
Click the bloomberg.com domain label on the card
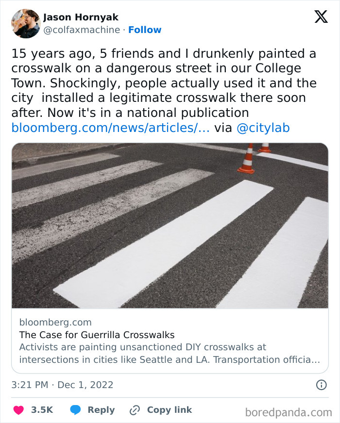point(55,322)
